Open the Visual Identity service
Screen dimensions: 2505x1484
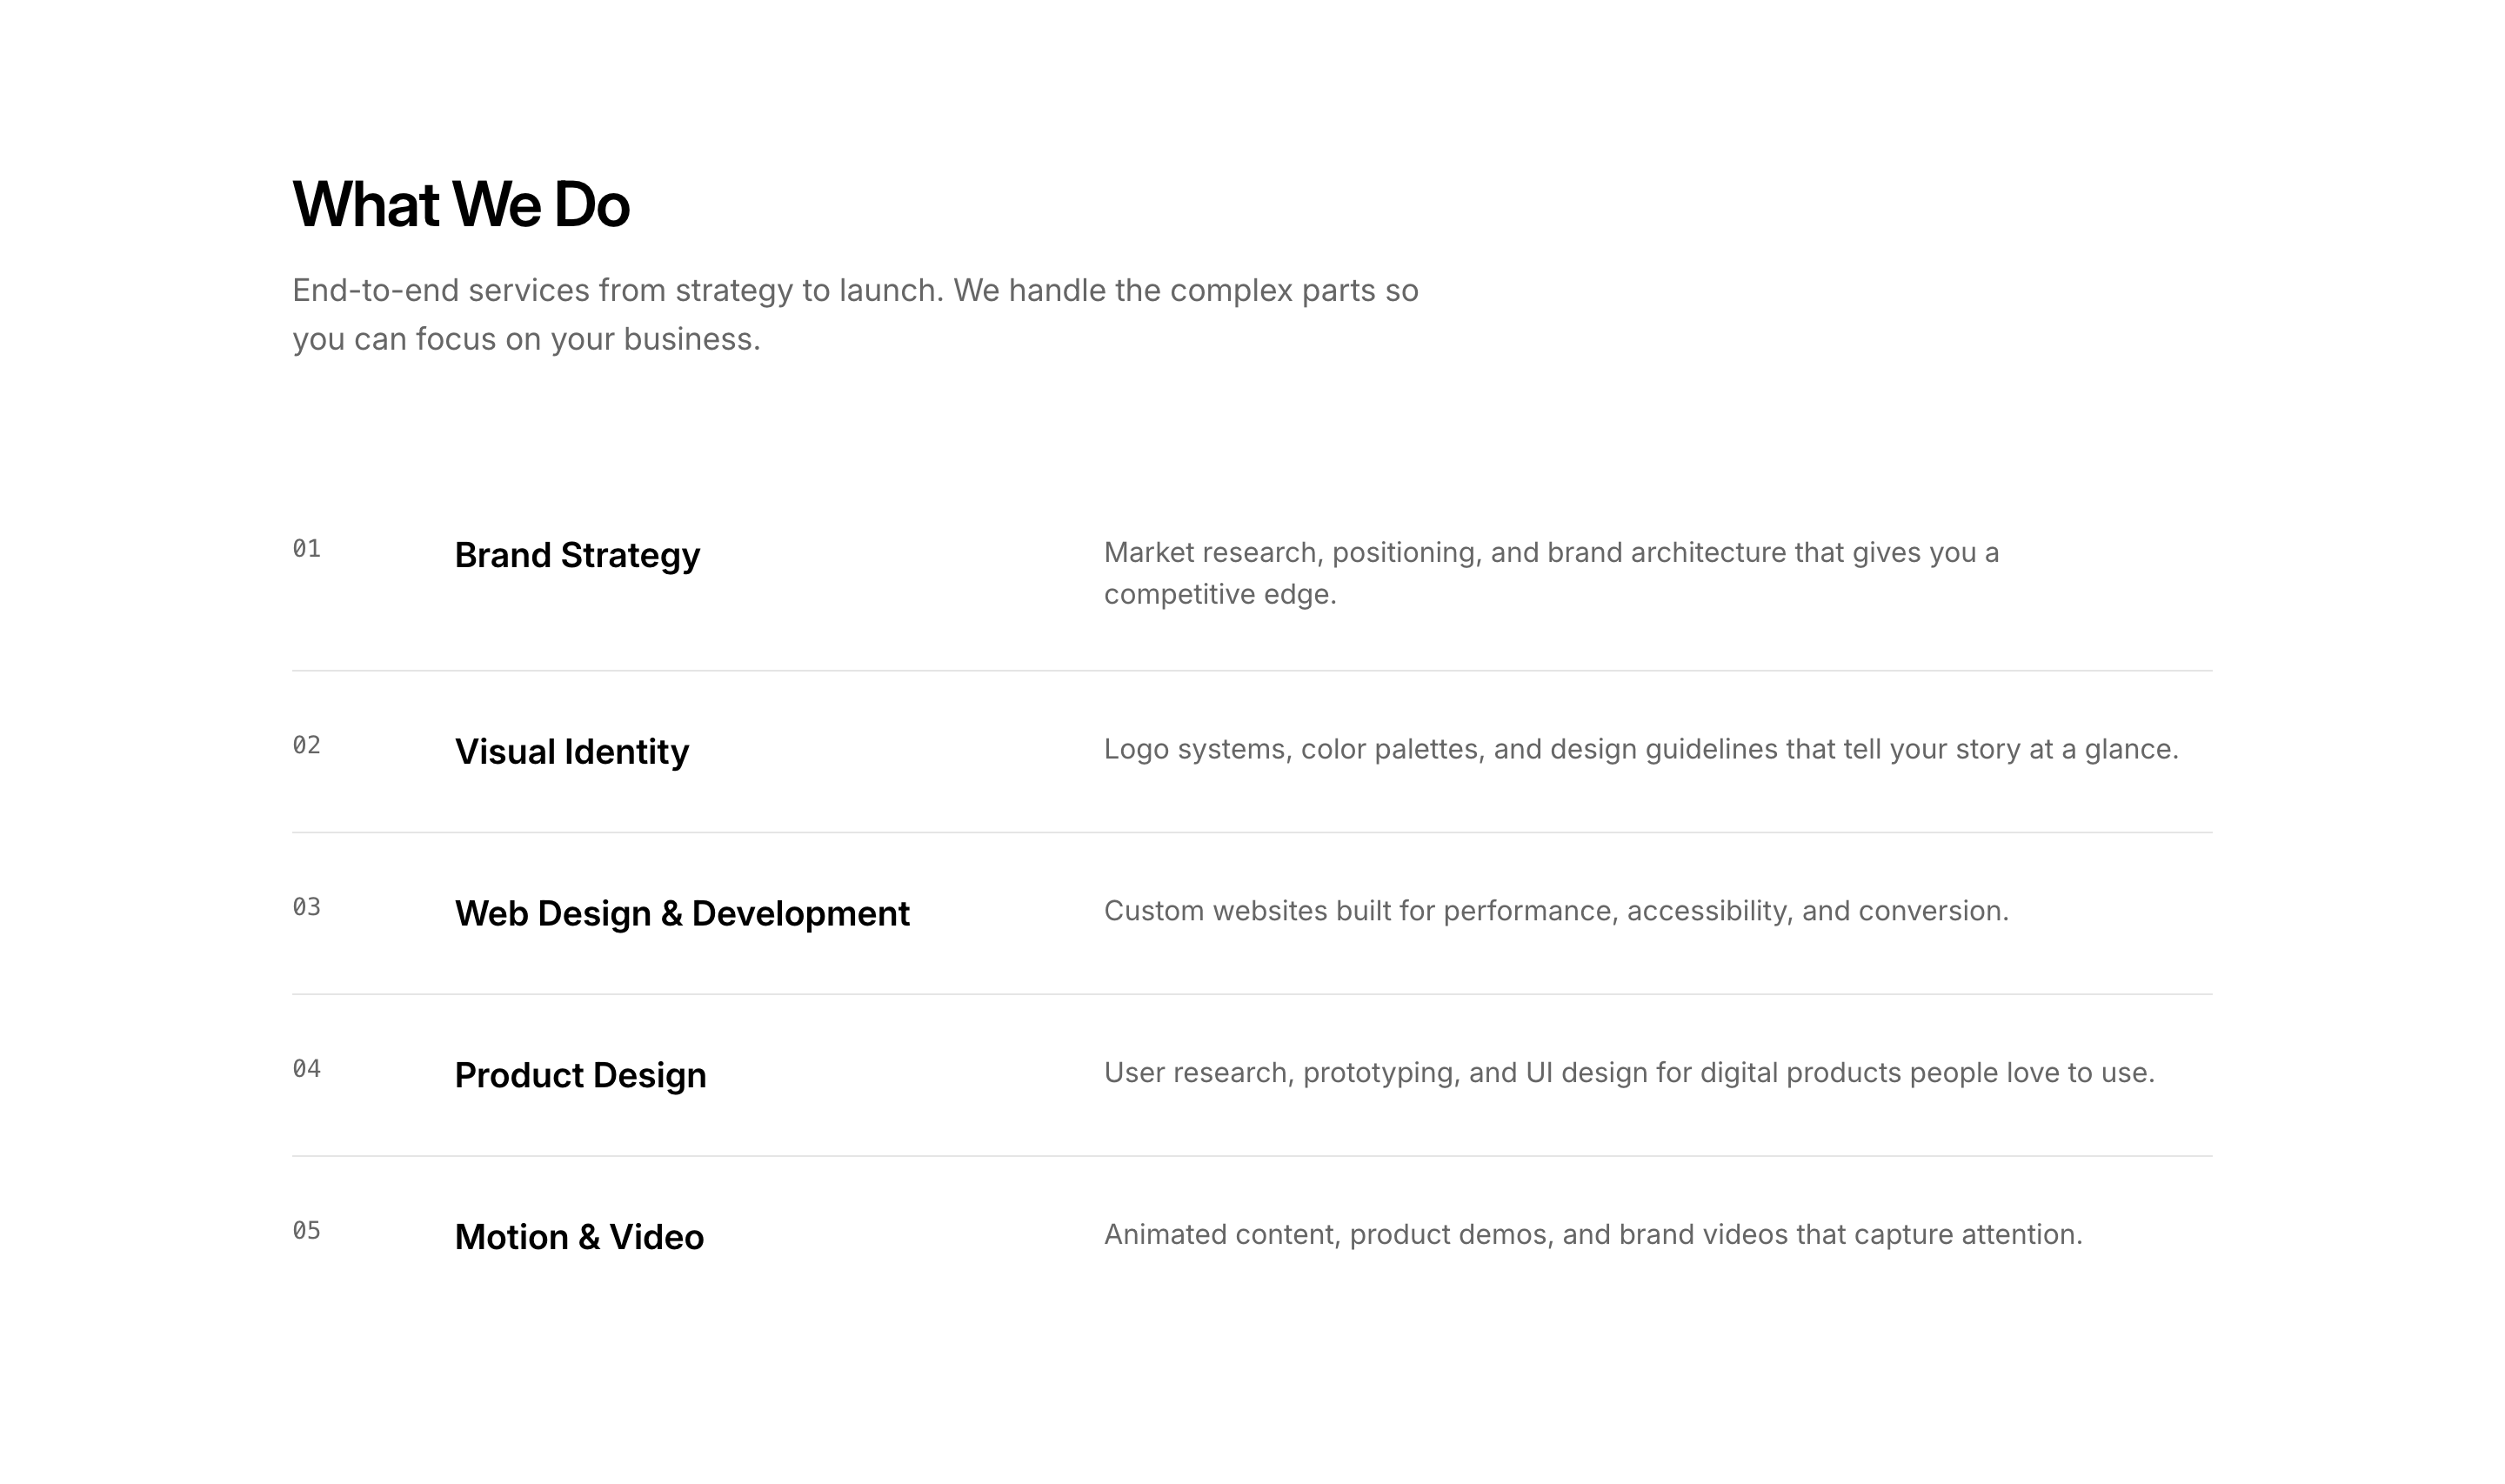pyautogui.click(x=571, y=752)
